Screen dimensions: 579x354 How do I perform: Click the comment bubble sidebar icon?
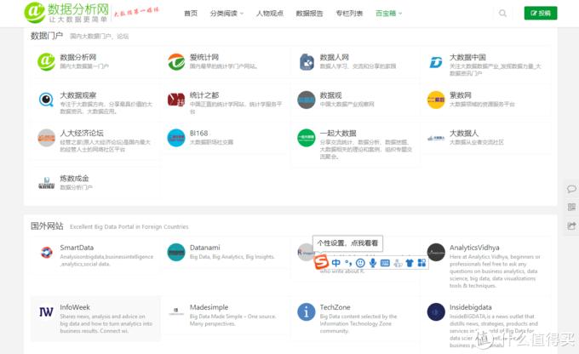point(571,189)
